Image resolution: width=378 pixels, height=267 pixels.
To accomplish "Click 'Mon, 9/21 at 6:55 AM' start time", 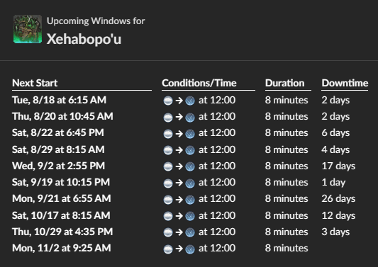I will [x=62, y=198].
